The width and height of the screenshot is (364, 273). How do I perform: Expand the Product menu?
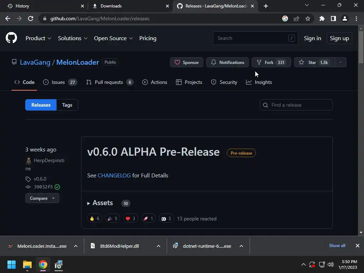[38, 38]
